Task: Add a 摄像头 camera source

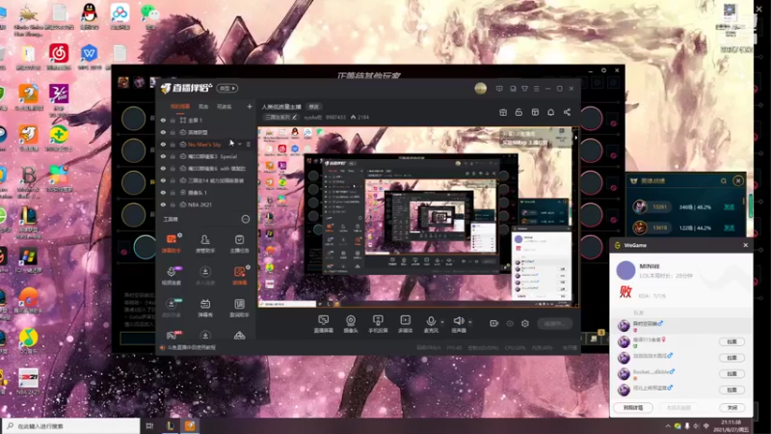Action: 351,324
